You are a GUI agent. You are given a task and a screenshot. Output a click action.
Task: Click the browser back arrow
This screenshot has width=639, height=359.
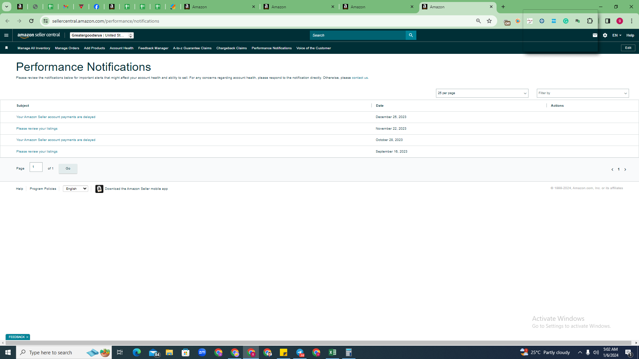pyautogui.click(x=7, y=21)
